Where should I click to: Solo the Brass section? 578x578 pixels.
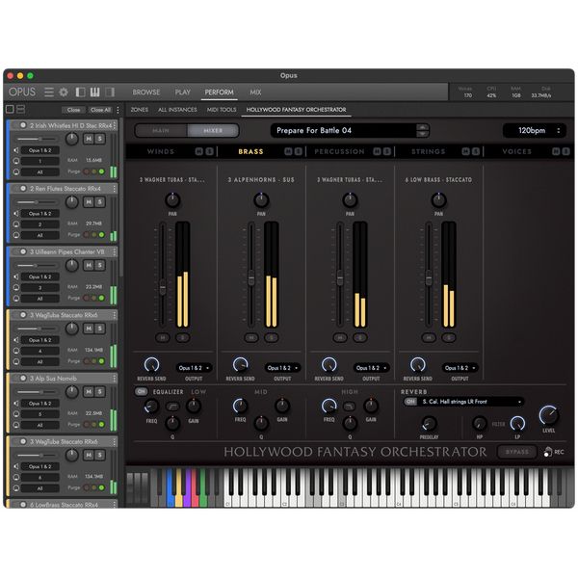pos(299,151)
